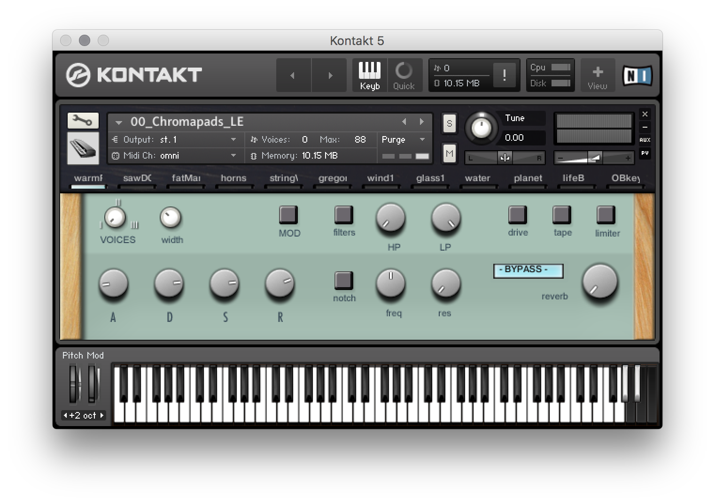Image resolution: width=715 pixels, height=504 pixels.
Task: Click the LP filter knob
Action: (446, 218)
